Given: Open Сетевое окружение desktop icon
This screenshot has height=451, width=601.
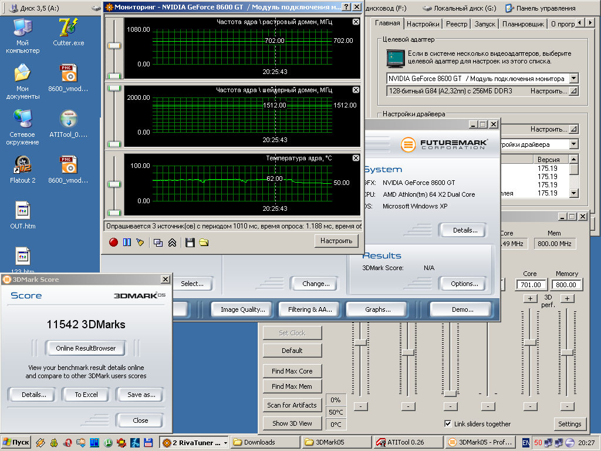Looking at the screenshot, I should pos(23,127).
